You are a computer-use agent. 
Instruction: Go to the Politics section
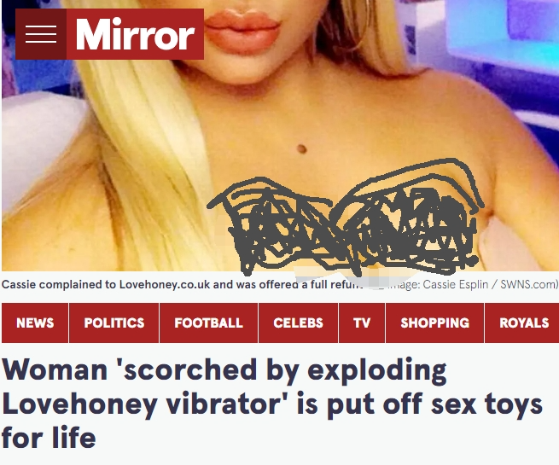pyautogui.click(x=114, y=323)
